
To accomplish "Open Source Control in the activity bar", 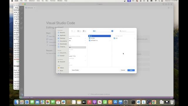I will 22,18.
